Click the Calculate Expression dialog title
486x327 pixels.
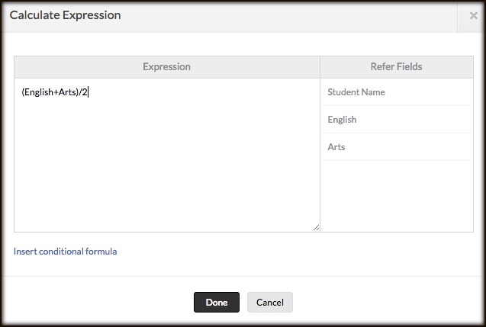[65, 15]
